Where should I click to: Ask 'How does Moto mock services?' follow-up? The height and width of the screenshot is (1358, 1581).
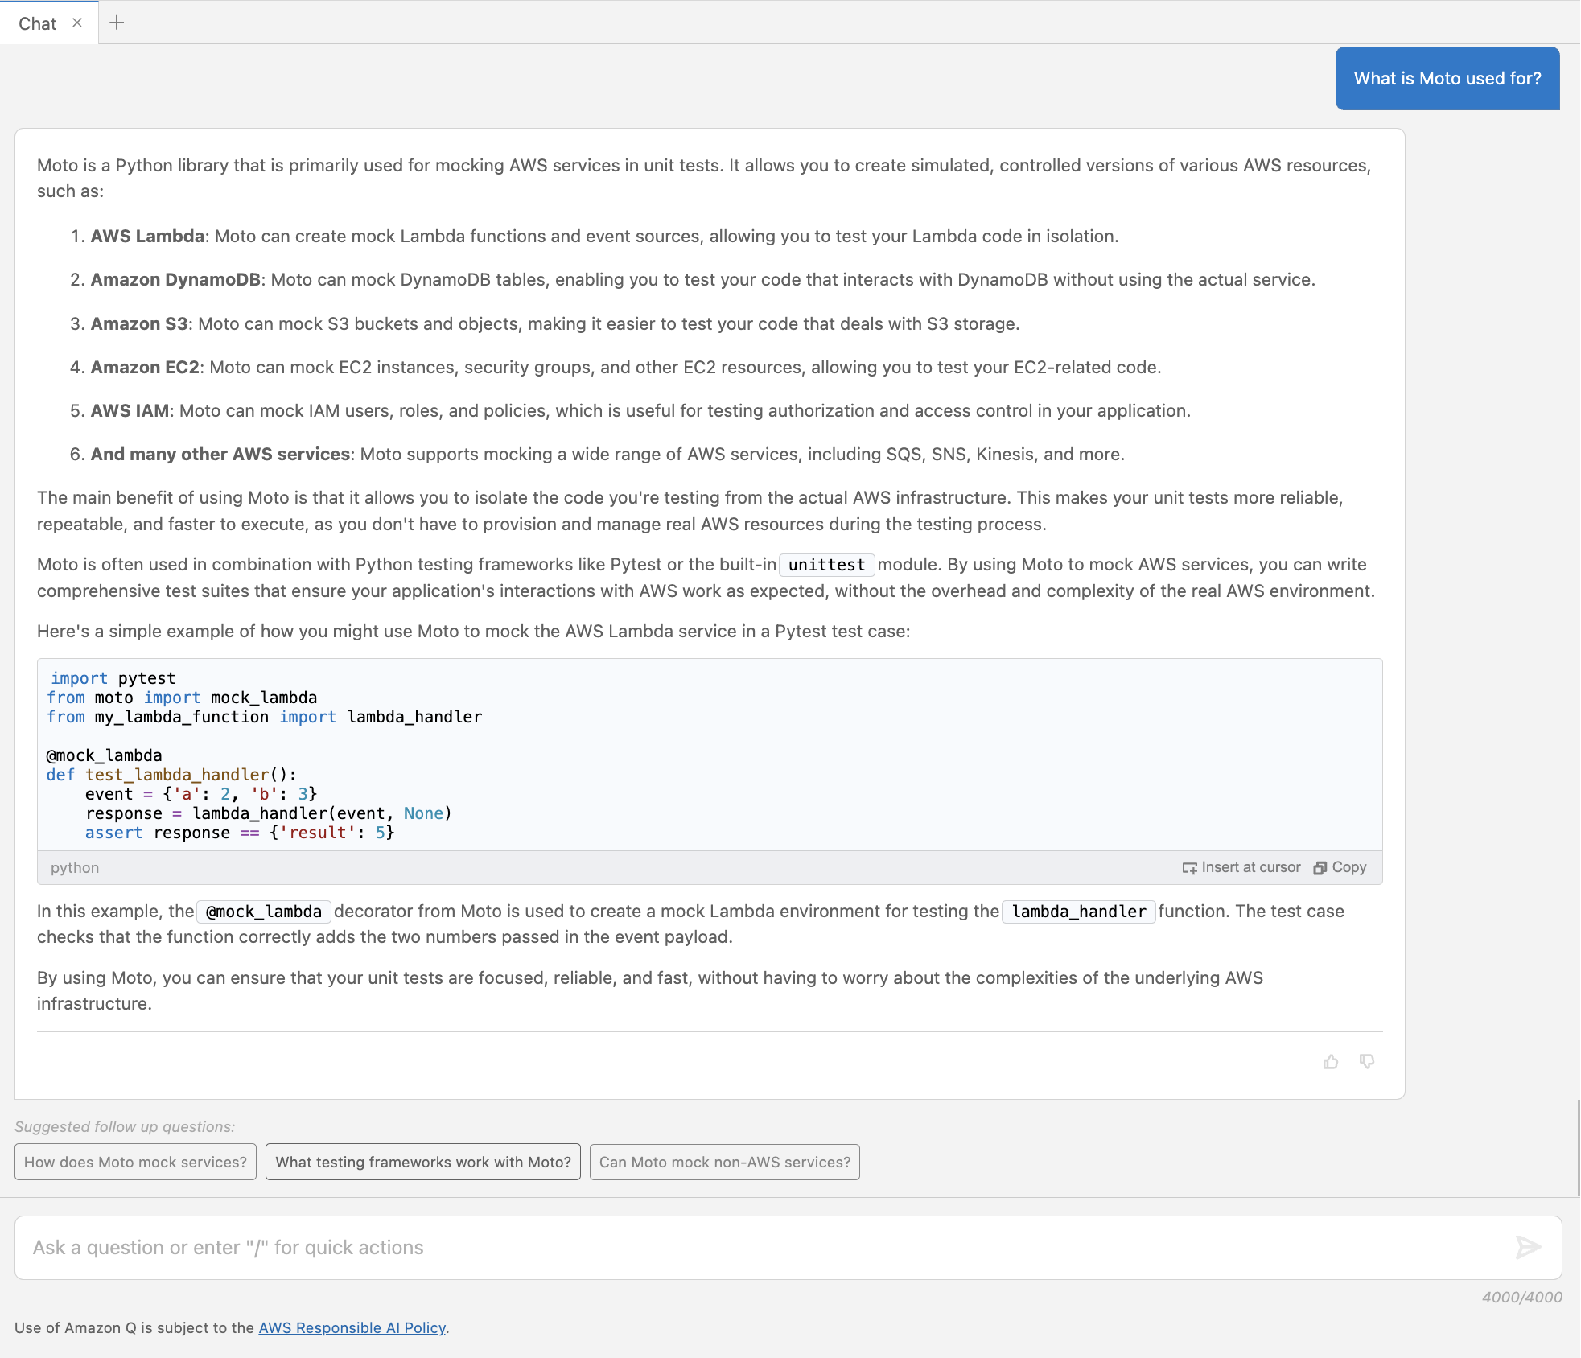point(134,1162)
